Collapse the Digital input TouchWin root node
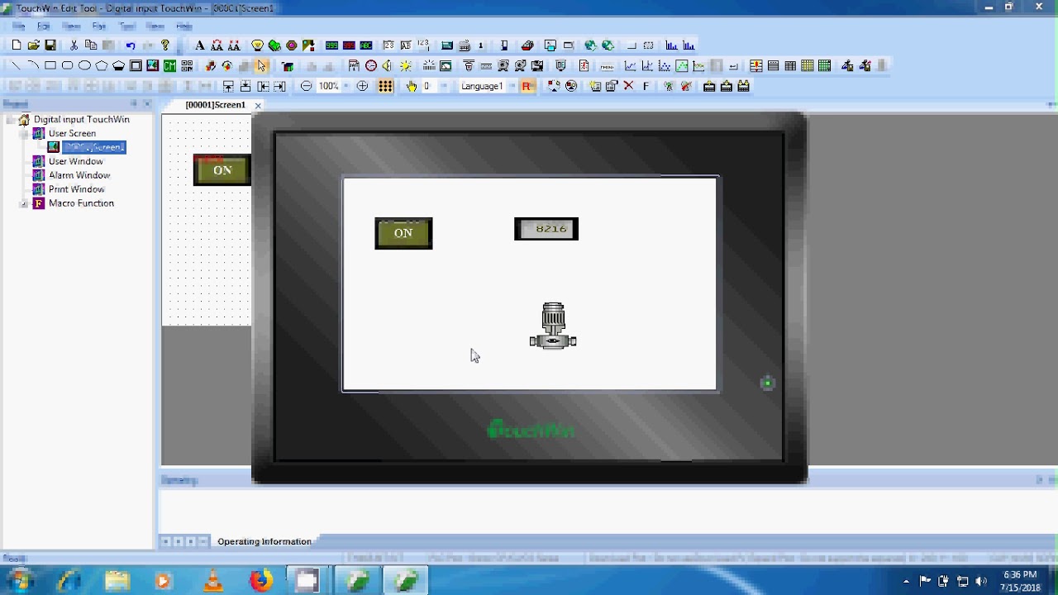1058x595 pixels. [x=10, y=120]
